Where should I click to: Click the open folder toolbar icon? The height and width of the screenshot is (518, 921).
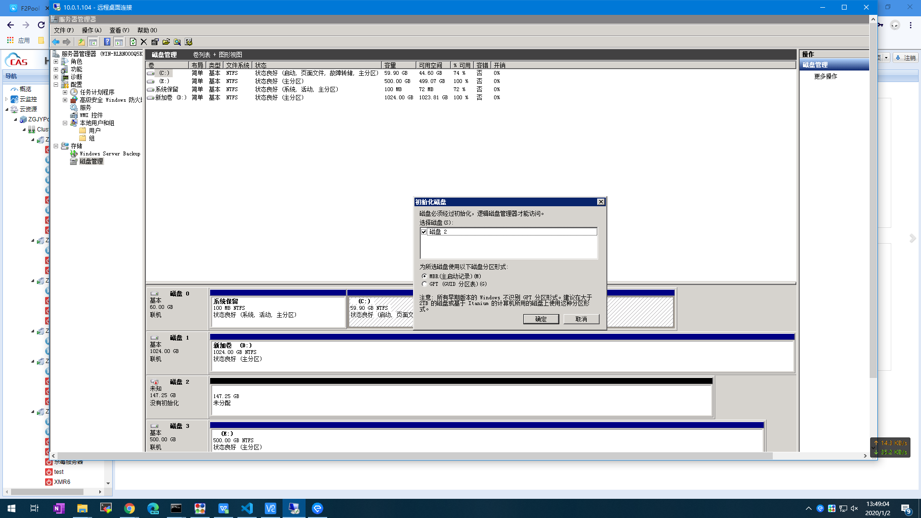click(166, 42)
